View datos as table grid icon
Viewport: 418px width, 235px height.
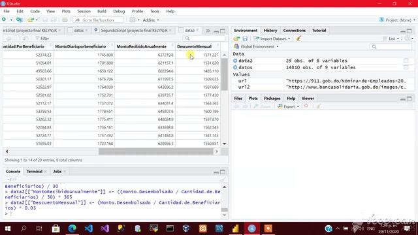406,67
